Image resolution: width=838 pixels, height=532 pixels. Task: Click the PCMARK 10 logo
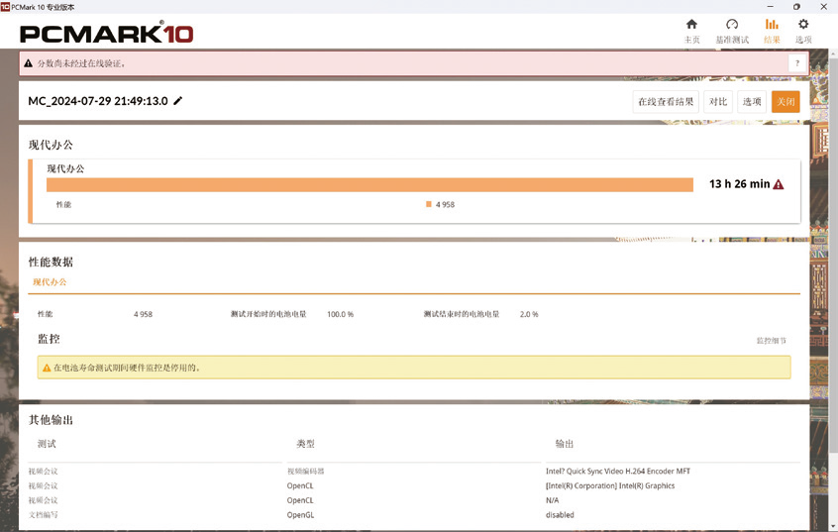point(106,33)
